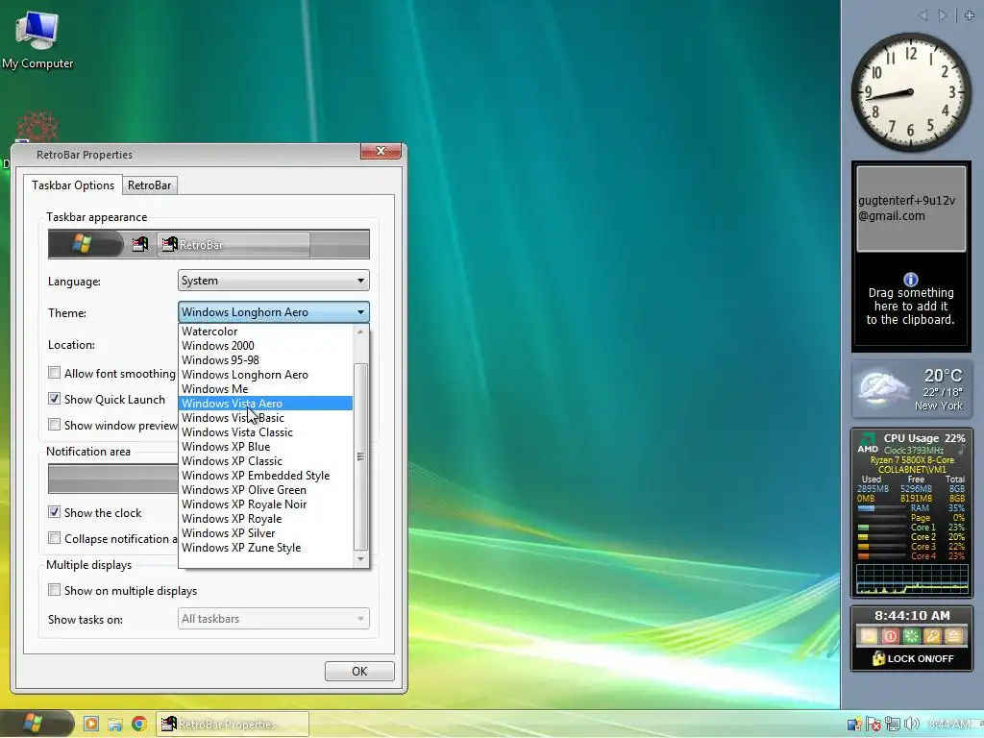Click the plus icon to add sidebar gadgets
The image size is (984, 738).
point(970,15)
